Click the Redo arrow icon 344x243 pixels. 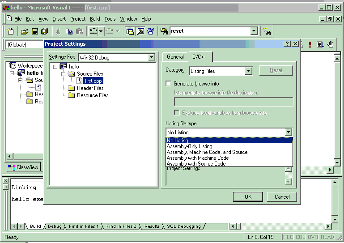point(110,31)
